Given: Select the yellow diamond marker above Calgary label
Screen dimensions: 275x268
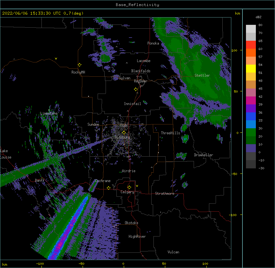Looking at the screenshot, I should (129, 187).
